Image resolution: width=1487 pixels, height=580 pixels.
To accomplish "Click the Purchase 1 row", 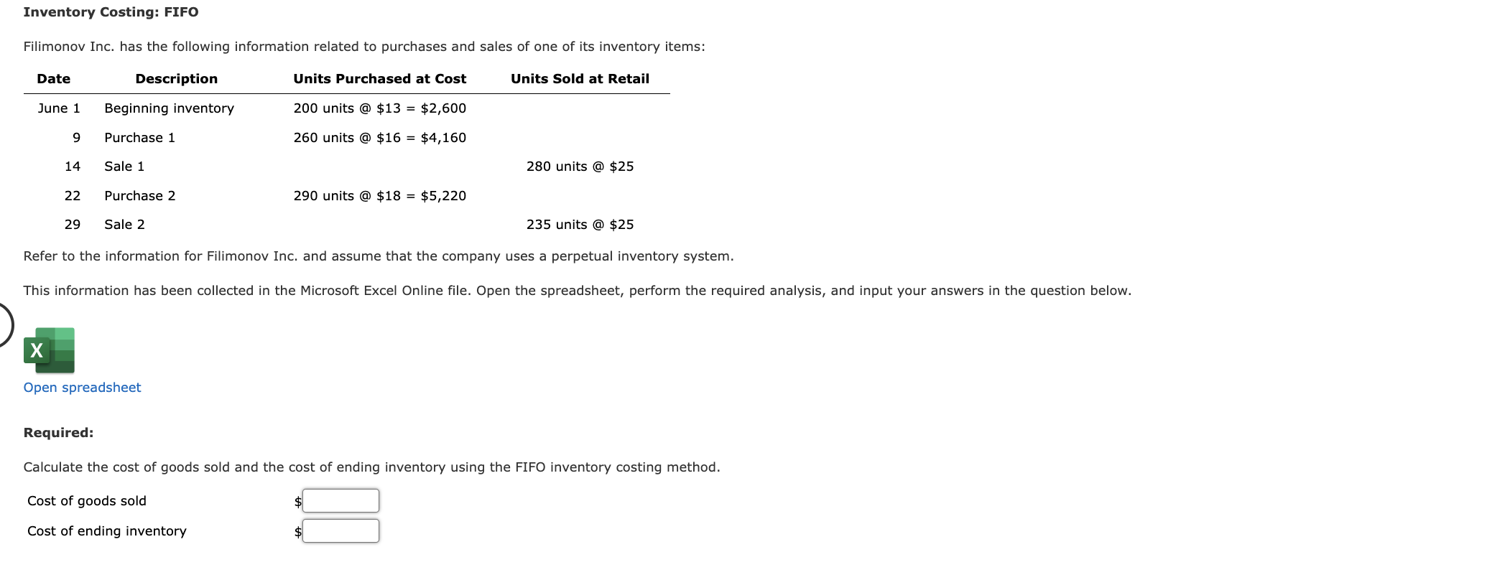I will (139, 137).
